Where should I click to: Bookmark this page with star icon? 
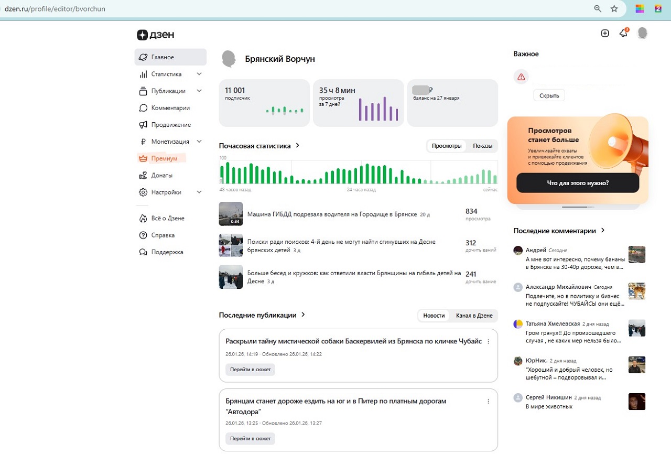click(614, 9)
